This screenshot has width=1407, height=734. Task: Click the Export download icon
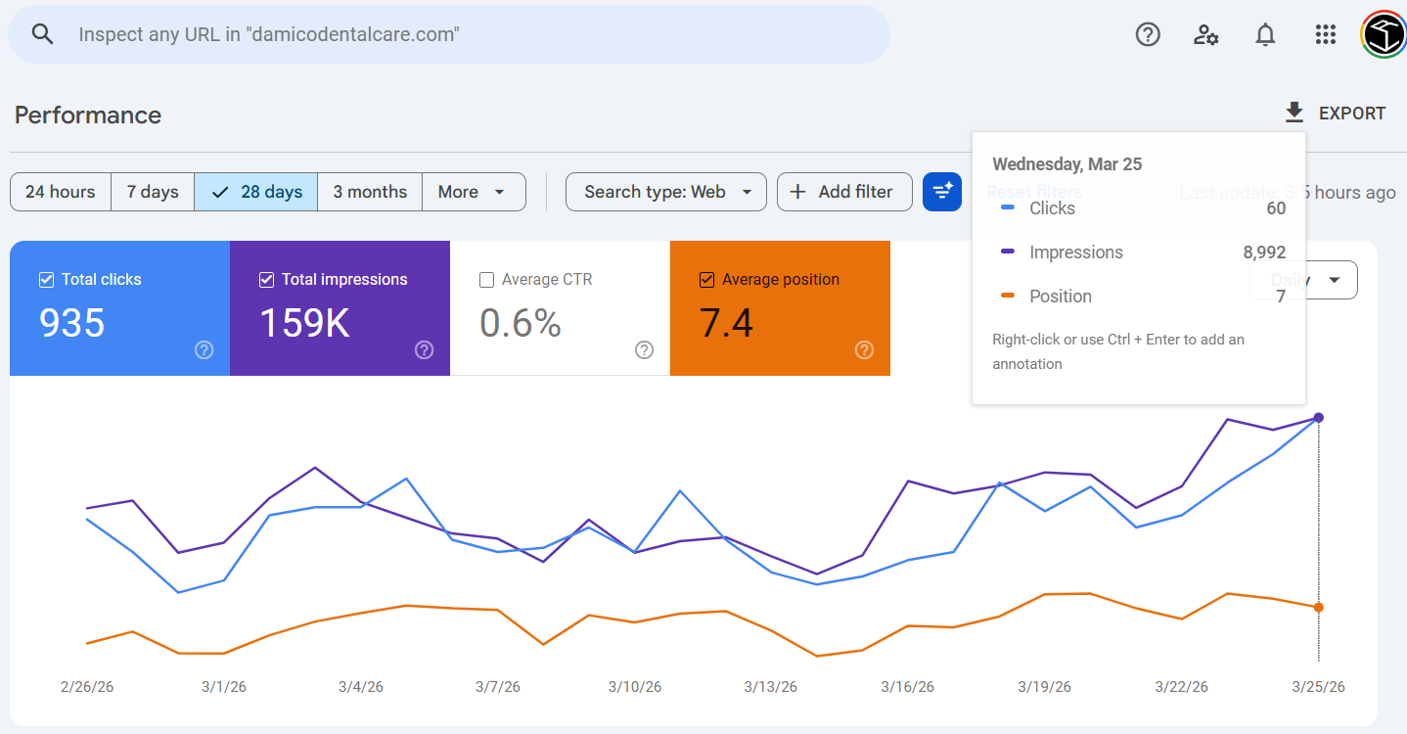(x=1294, y=114)
